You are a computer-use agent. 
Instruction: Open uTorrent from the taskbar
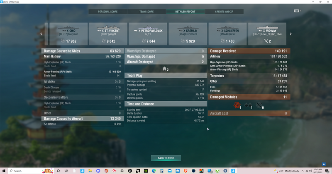[x=217, y=171]
